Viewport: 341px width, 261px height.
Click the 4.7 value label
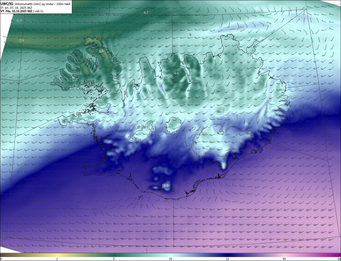click(146, 13)
